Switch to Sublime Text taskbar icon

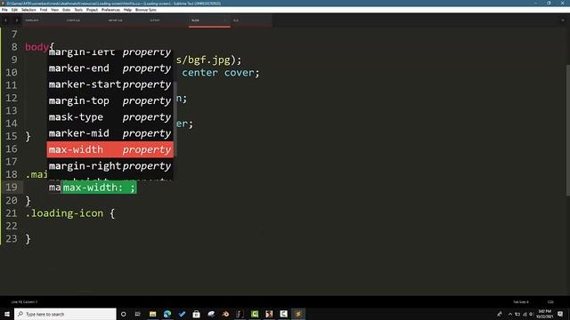pyautogui.click(x=298, y=314)
